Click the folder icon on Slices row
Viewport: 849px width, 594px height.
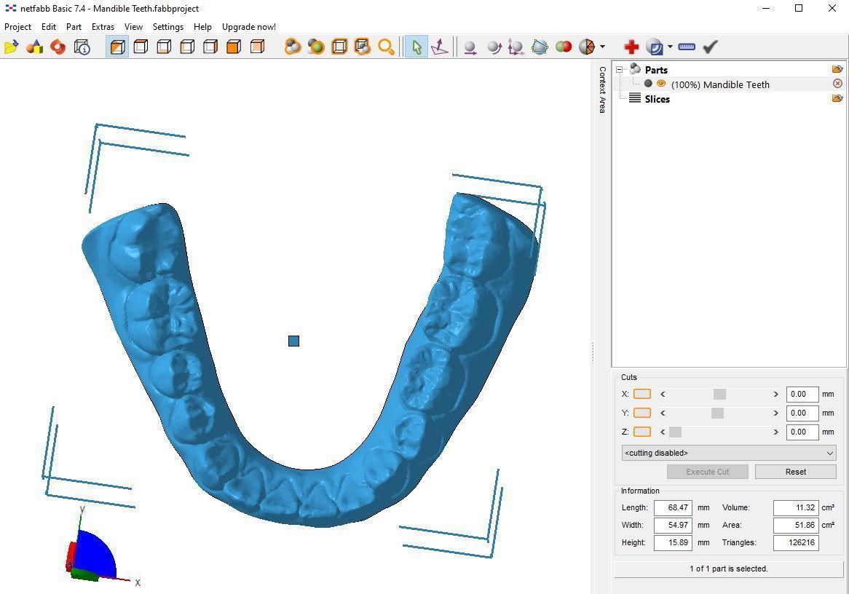click(837, 98)
